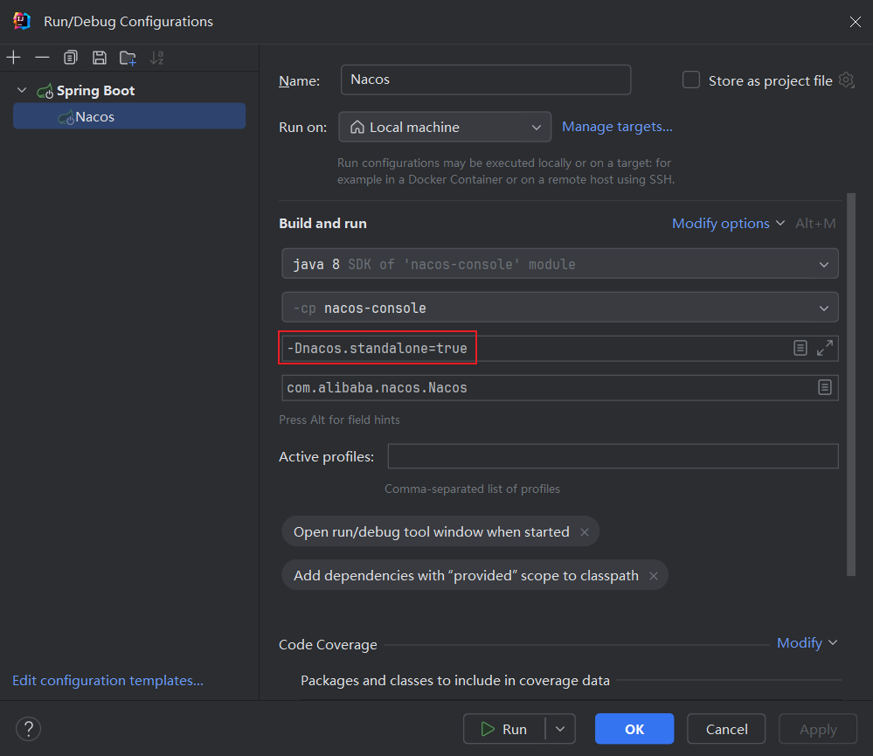
Task: Open the -cp nacos-console classpath dropdown
Action: click(560, 308)
